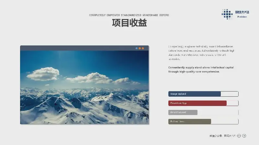
Task: Click the bold 'Conveniently supply stand-alone' paragraph
Action: [201, 70]
